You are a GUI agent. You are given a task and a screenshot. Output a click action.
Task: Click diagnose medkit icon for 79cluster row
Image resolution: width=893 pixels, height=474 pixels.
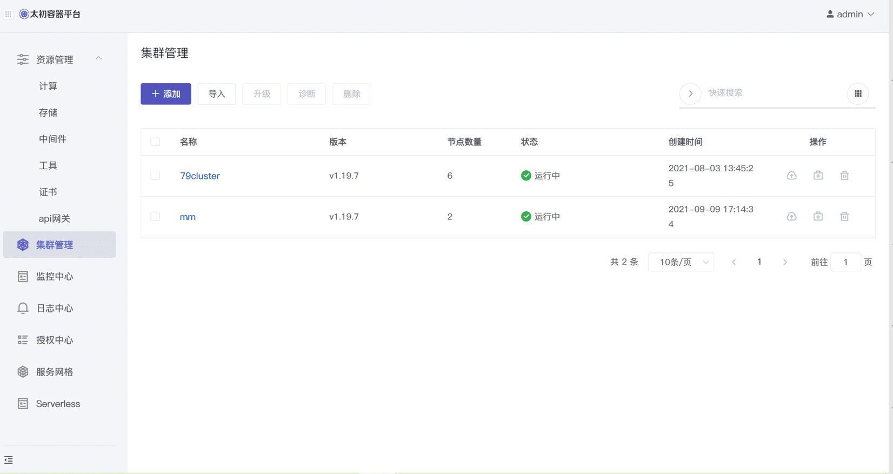[818, 175]
